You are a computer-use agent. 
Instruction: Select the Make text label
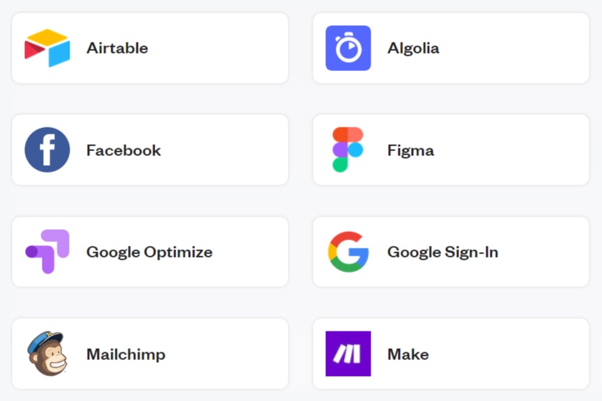click(x=408, y=354)
